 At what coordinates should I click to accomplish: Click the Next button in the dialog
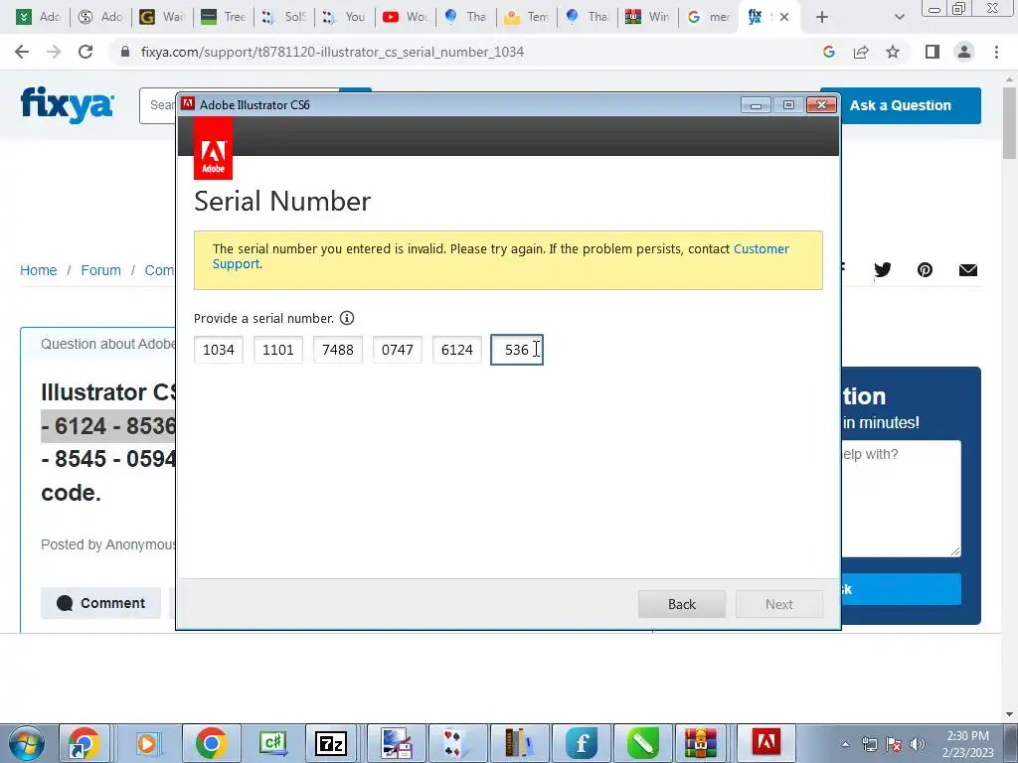(x=779, y=604)
